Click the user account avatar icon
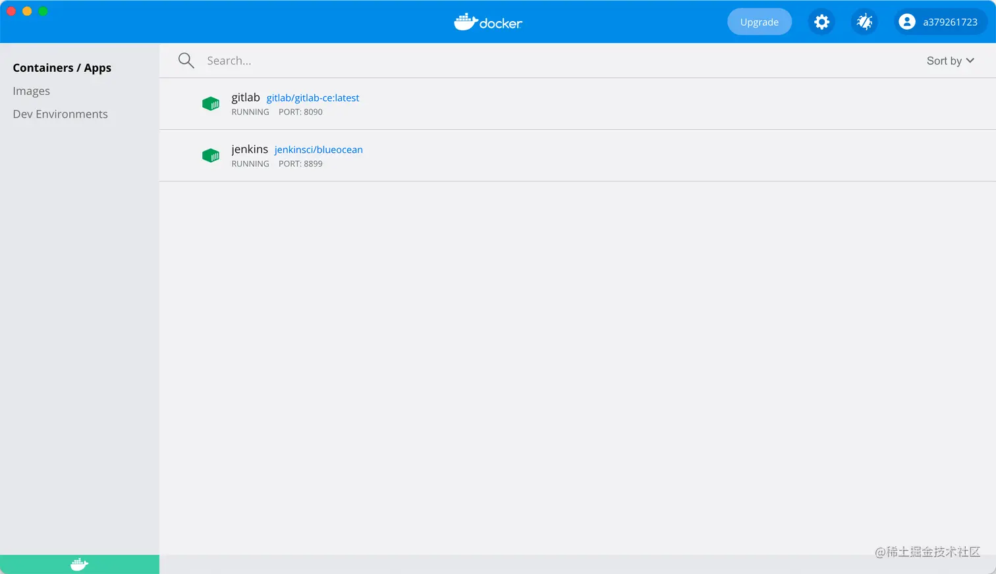The image size is (996, 574). tap(907, 22)
